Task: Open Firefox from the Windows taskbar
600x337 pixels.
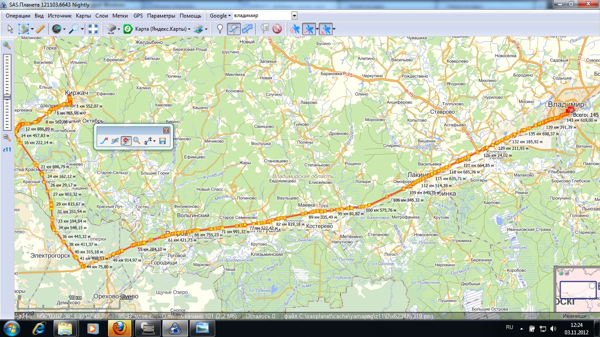Action: pos(120,328)
